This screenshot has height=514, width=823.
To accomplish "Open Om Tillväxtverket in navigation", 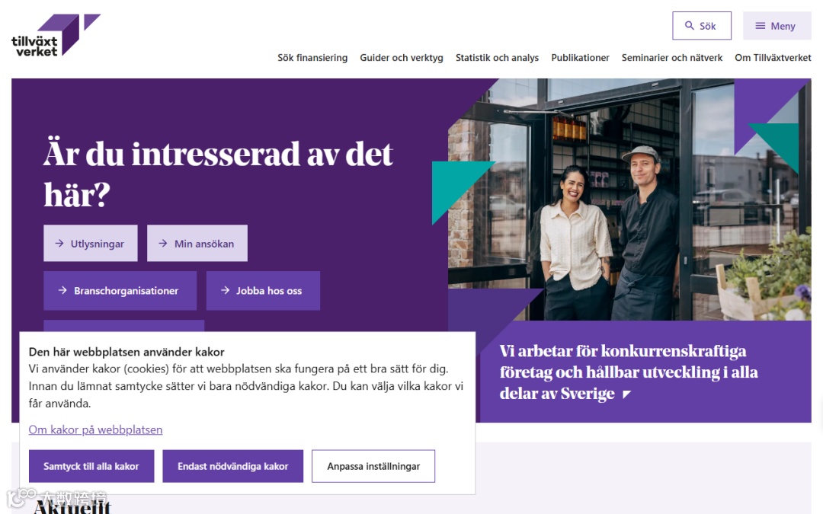I will tap(773, 58).
